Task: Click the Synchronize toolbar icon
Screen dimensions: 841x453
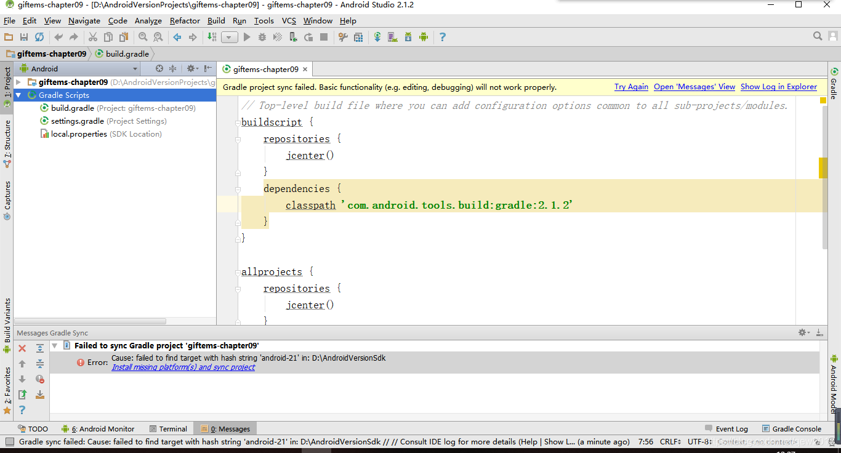Action: pyautogui.click(x=39, y=37)
